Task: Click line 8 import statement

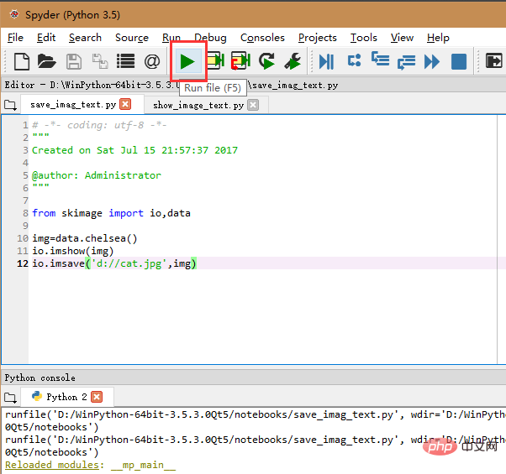Action: click(x=111, y=213)
